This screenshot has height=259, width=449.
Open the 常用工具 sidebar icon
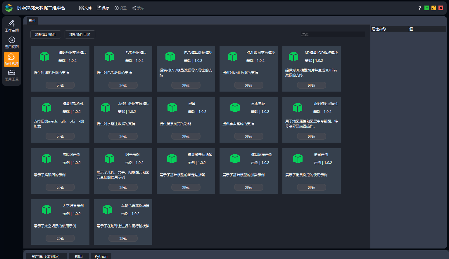11,75
